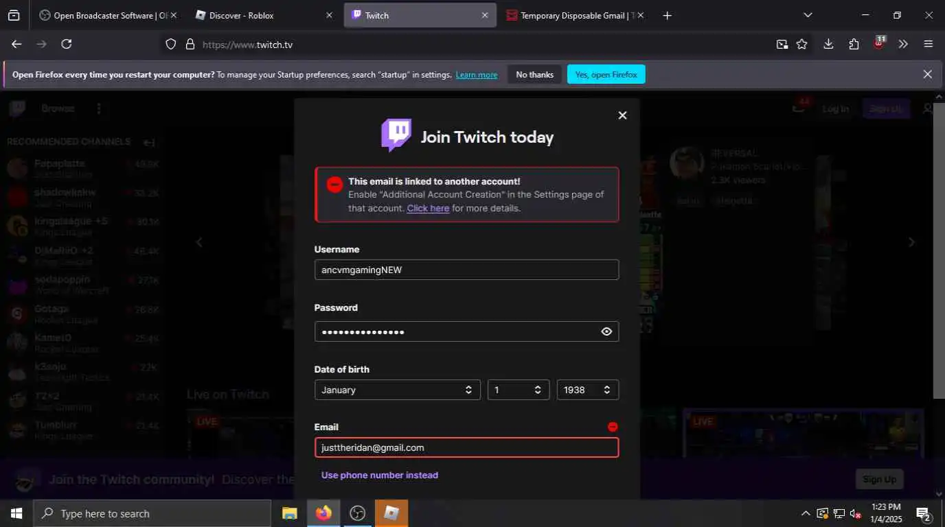The width and height of the screenshot is (945, 527).
Task: Click the site security padlock icon
Action: [x=190, y=44]
